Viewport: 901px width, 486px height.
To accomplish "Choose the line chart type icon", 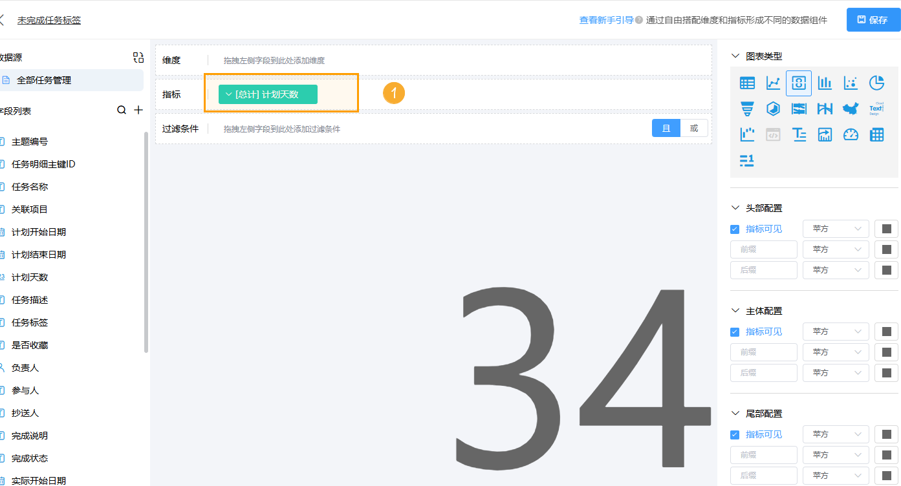I will click(x=773, y=83).
